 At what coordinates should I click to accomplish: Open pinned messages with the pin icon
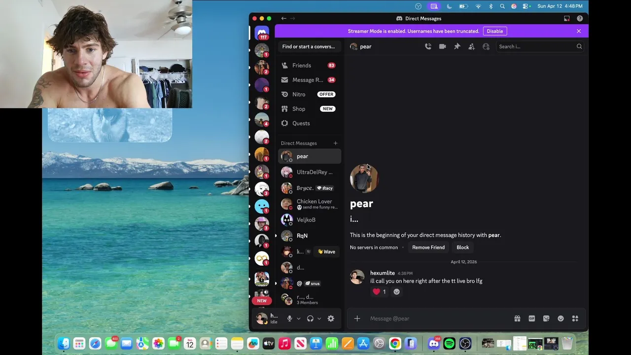point(457,46)
